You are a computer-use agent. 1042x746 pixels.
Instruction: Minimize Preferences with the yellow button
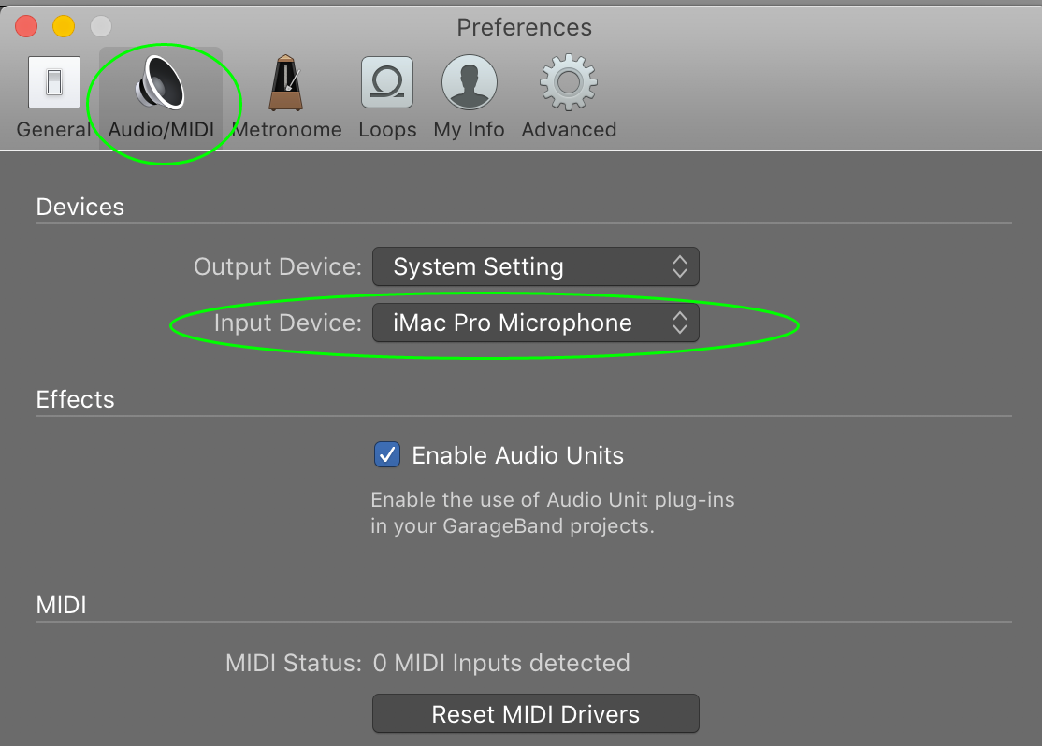tap(63, 26)
